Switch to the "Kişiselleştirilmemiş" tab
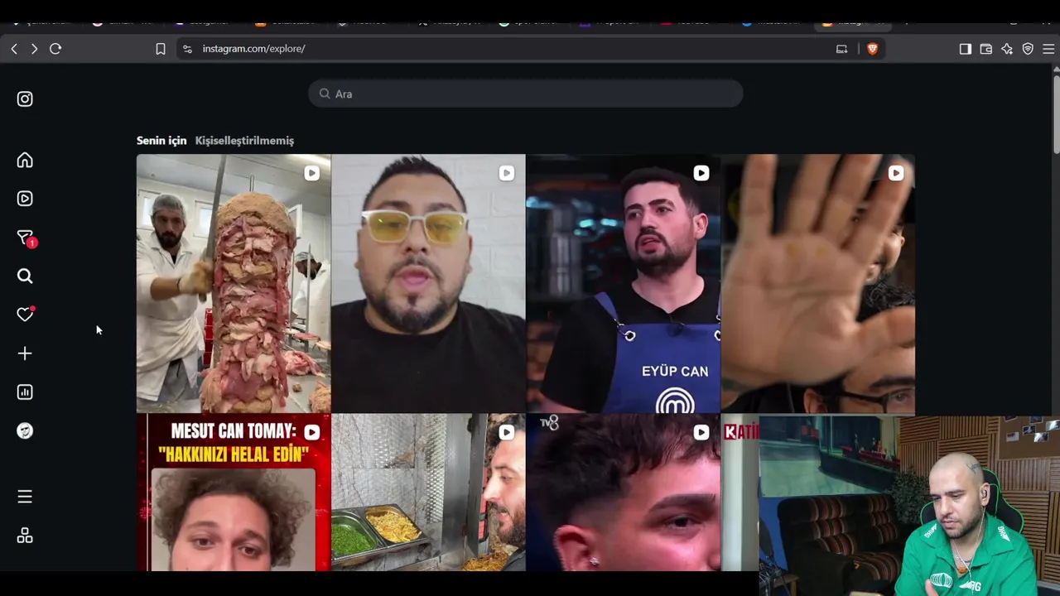This screenshot has width=1060, height=596. coord(244,141)
